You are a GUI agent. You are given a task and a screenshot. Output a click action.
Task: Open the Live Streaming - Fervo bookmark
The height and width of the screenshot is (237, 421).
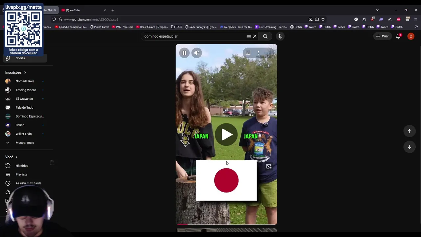[271, 27]
